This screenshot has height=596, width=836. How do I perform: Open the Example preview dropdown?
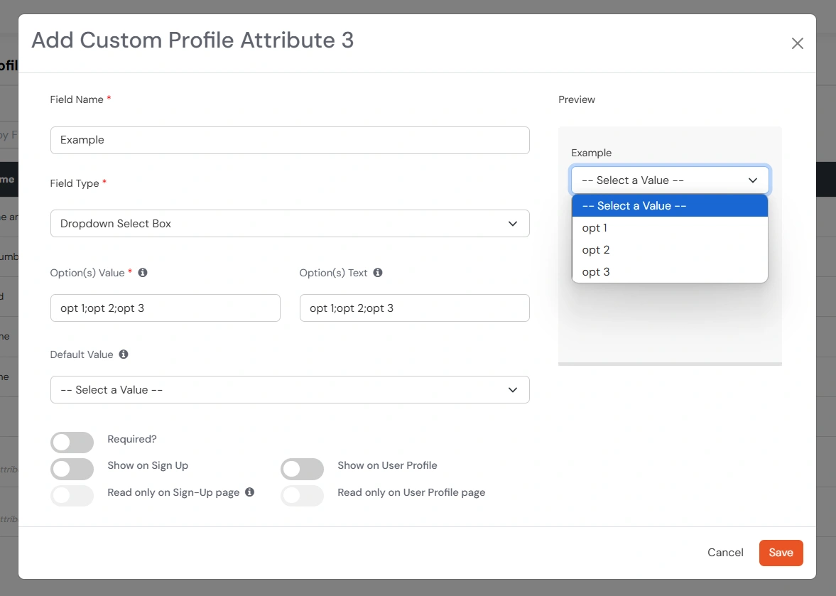point(669,180)
